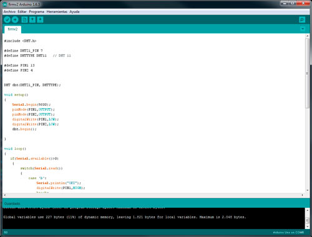Click the 'pinMode(PIN2,OUTPUT);' line
This screenshot has width=312, height=237.
pyautogui.click(x=33, y=114)
